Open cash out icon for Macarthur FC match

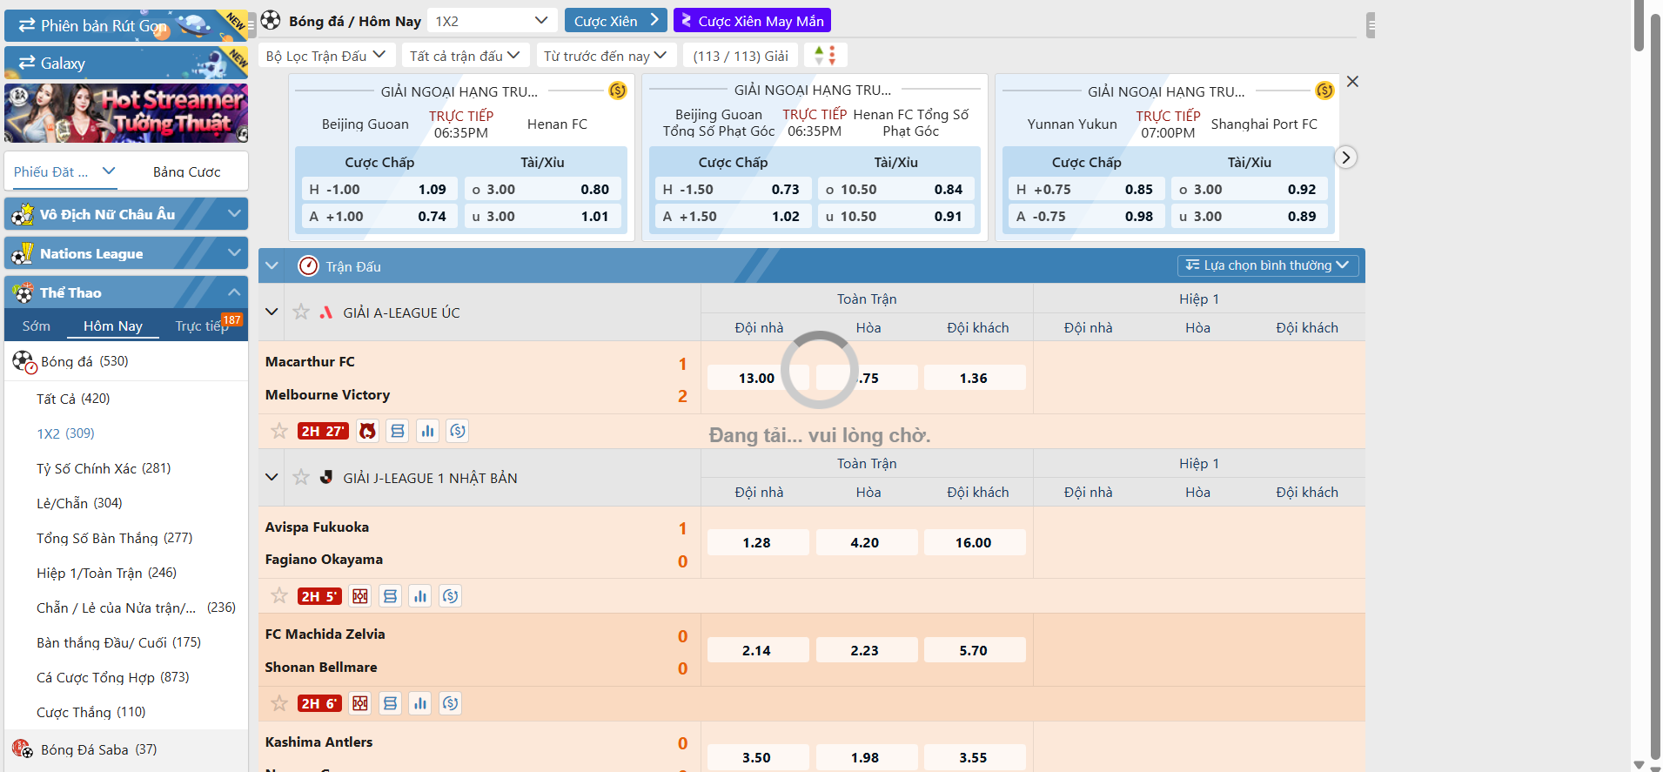[458, 431]
